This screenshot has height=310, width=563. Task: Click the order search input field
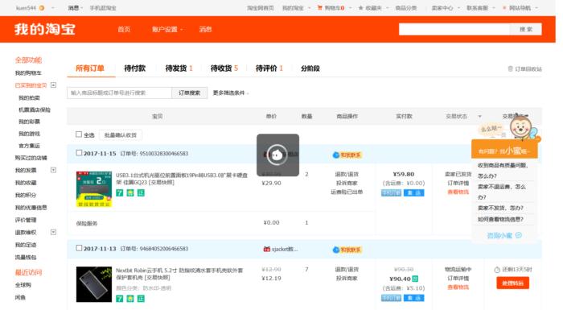119,93
